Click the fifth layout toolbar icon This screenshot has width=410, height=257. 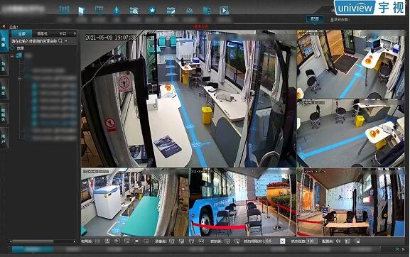coord(136,241)
